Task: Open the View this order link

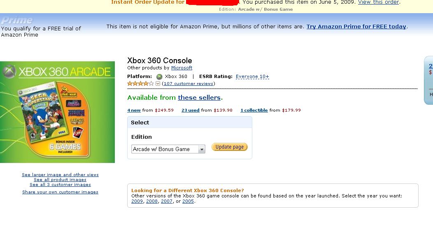Action: (x=378, y=2)
